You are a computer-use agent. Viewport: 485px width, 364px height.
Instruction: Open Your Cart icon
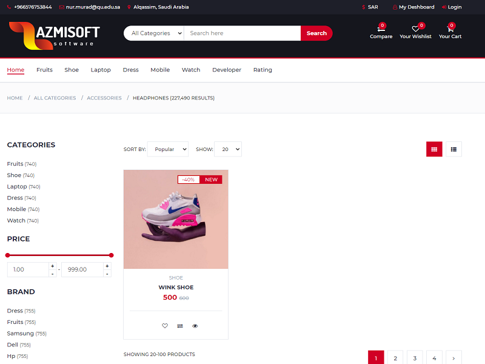click(450, 29)
